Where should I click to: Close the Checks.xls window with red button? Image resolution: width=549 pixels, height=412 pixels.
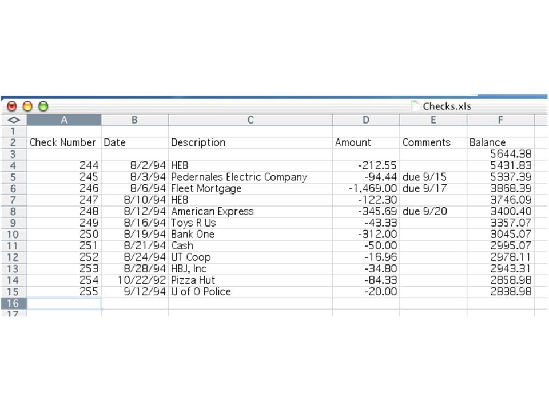(12, 106)
